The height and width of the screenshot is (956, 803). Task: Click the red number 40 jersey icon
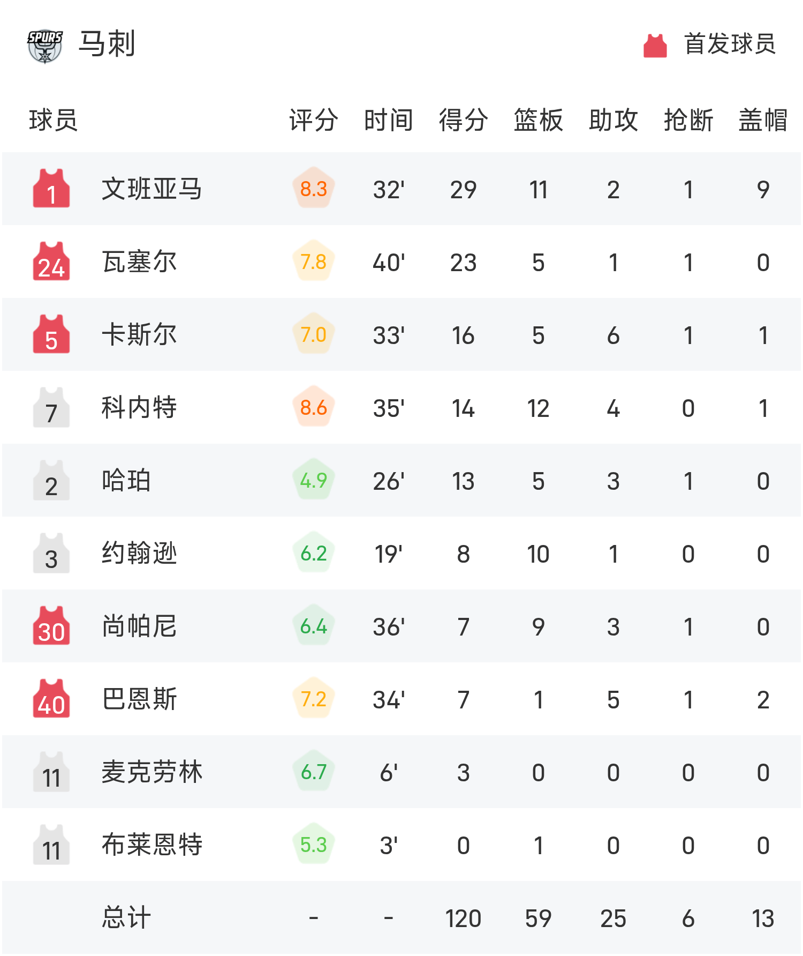[51, 699]
